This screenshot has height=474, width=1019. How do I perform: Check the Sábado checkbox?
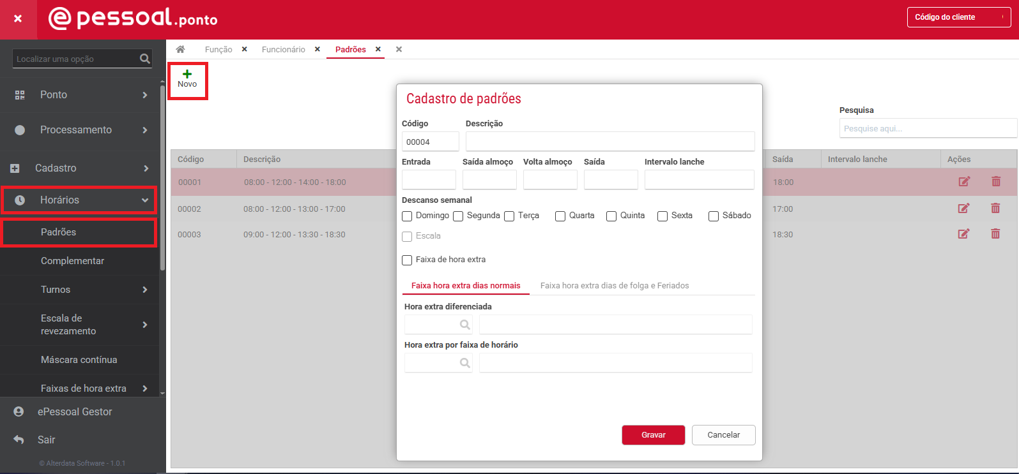[714, 216]
